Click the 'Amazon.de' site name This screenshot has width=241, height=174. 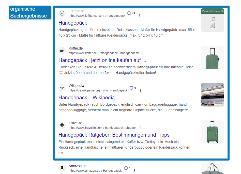tap(78, 166)
